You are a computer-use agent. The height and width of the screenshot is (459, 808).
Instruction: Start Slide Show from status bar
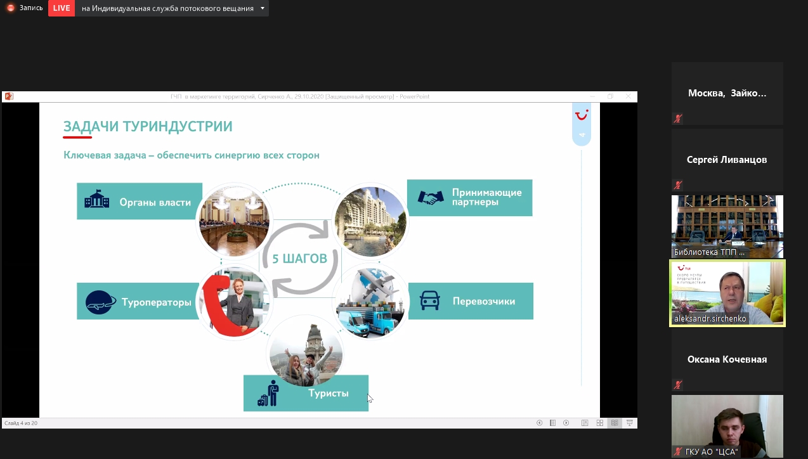[629, 423]
